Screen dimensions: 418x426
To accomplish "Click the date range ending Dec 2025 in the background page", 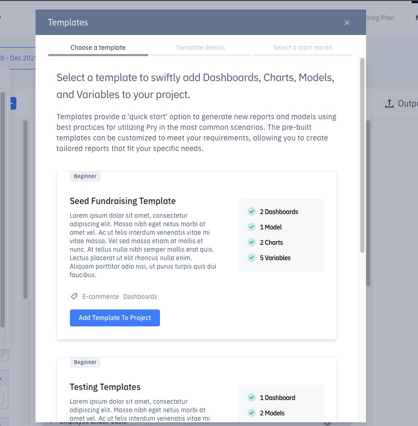I will pos(17,58).
